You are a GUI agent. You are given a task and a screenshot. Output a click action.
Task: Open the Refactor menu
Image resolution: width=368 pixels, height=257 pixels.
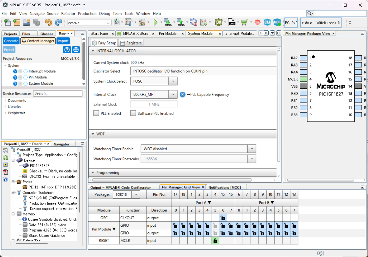pyautogui.click(x=68, y=13)
